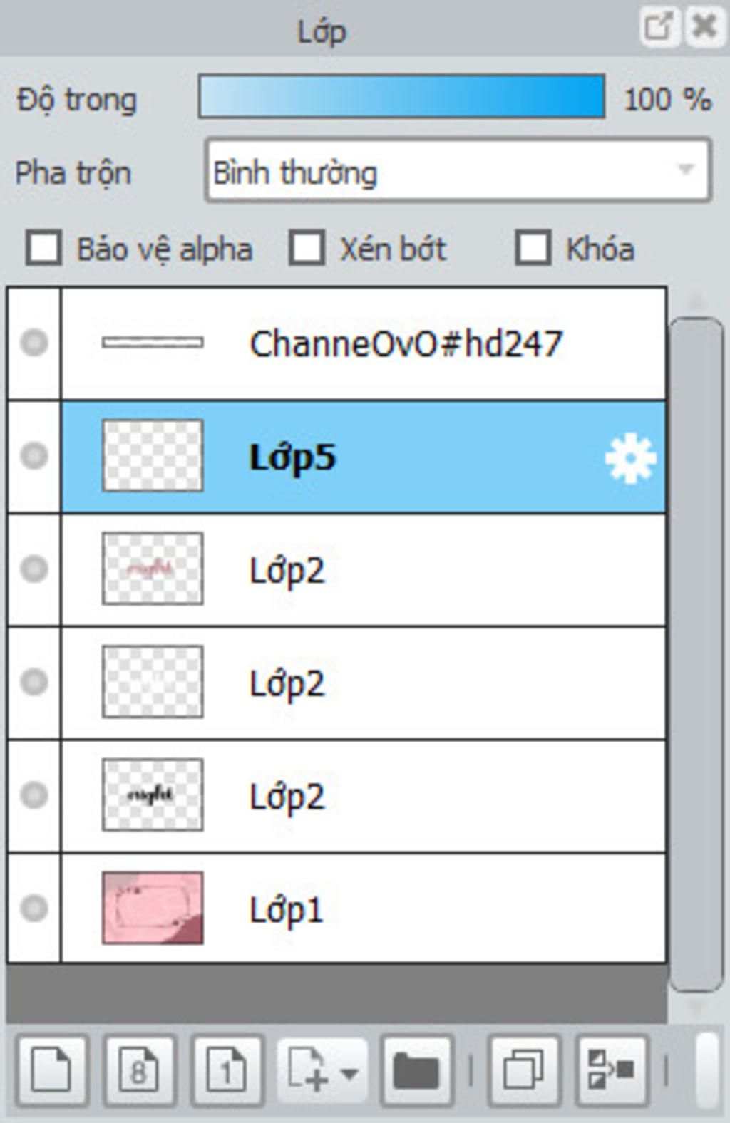Select the Lớp1 layer
The width and height of the screenshot is (730, 1123).
coord(364,909)
